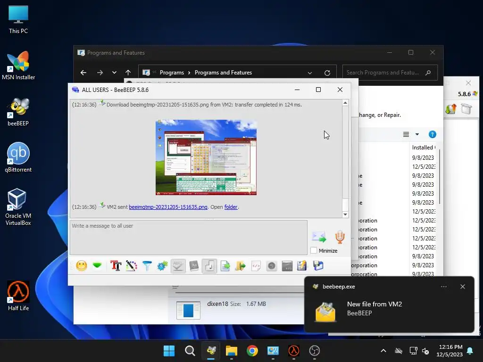The width and height of the screenshot is (483, 362).
Task: Go forward in Programs and Features window
Action: [100, 73]
